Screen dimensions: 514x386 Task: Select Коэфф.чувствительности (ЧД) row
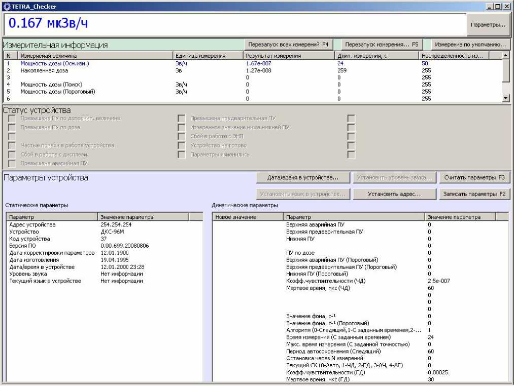click(360, 281)
